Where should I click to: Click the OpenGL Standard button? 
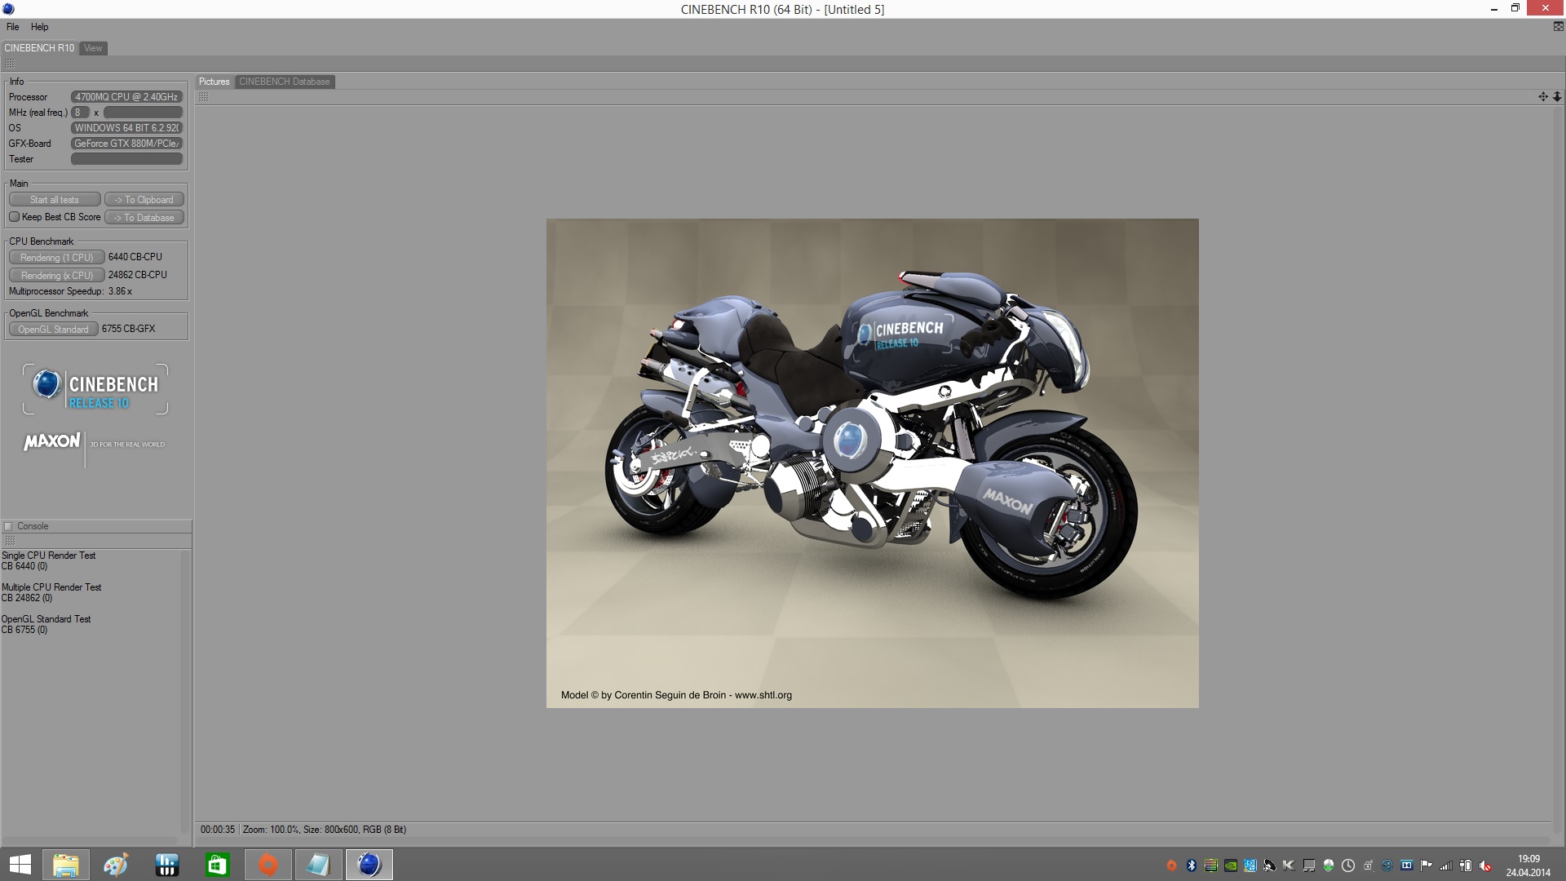pos(53,330)
